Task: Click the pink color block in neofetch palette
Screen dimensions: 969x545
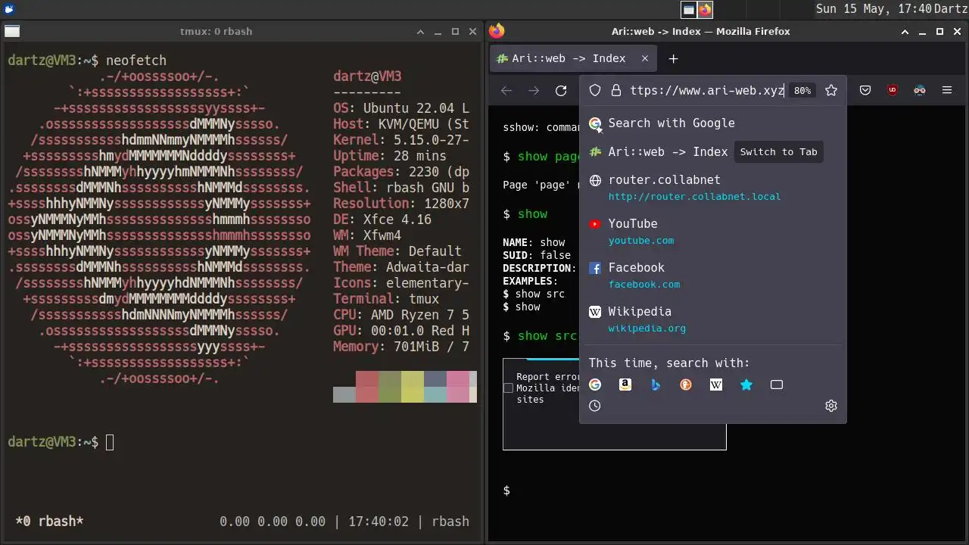Action: coord(458,386)
